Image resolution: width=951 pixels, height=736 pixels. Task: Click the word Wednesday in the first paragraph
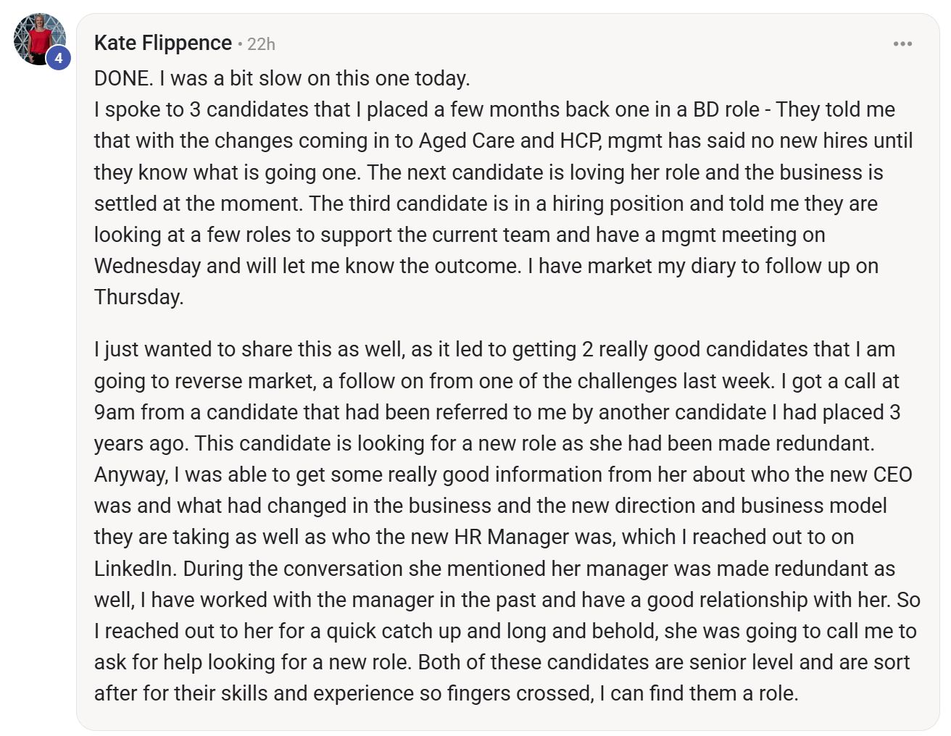[147, 266]
